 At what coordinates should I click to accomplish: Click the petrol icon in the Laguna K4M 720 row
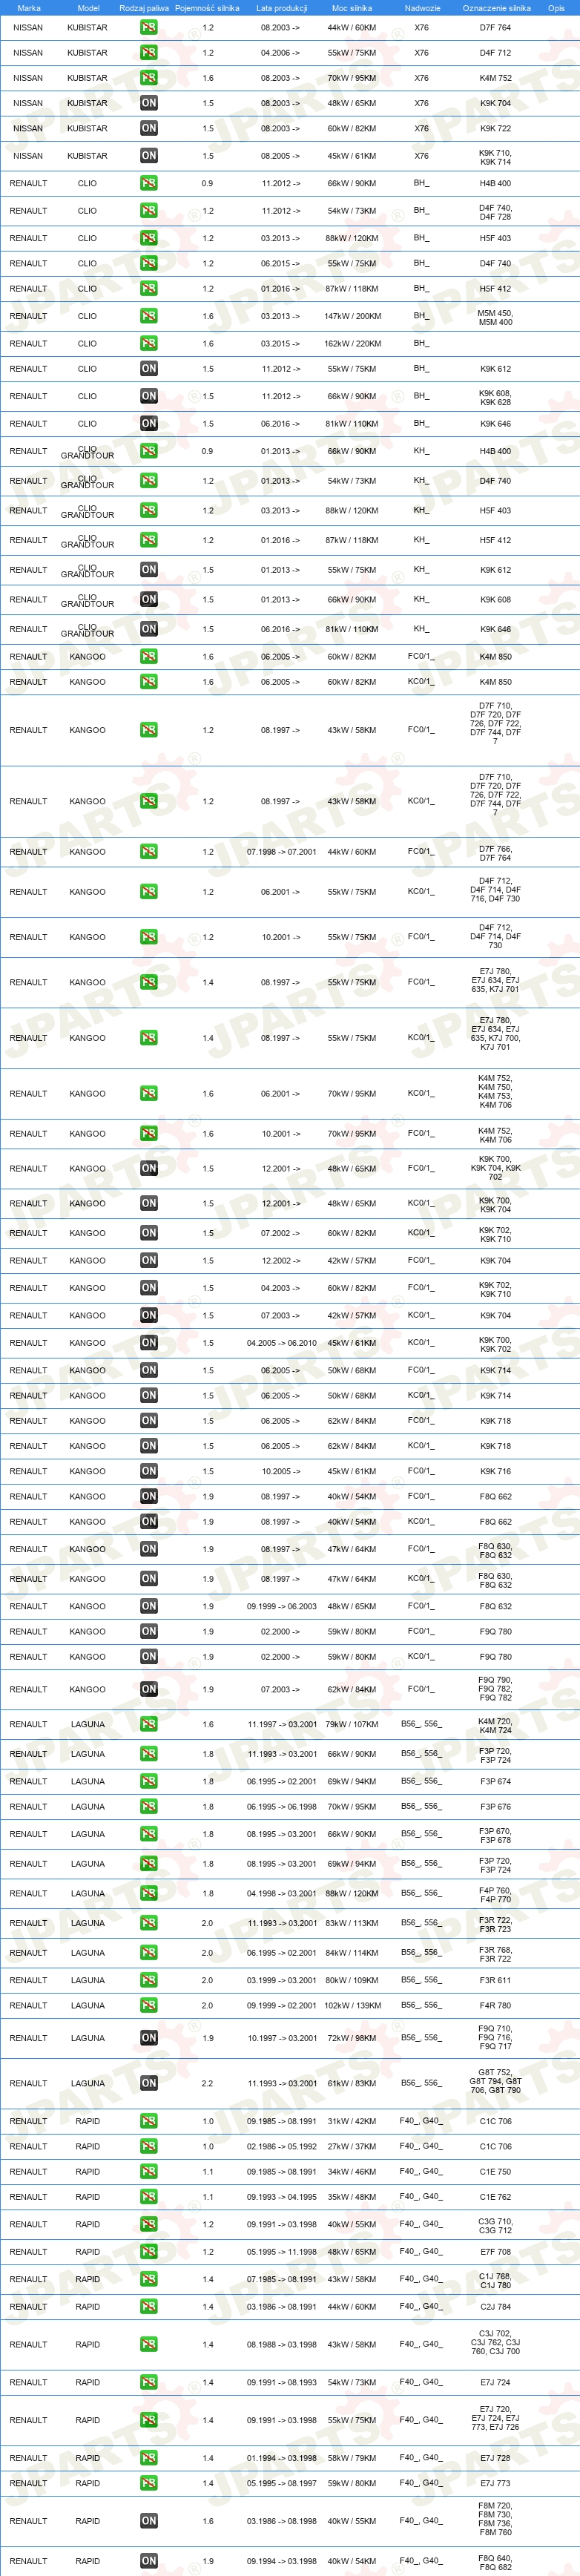(148, 1724)
